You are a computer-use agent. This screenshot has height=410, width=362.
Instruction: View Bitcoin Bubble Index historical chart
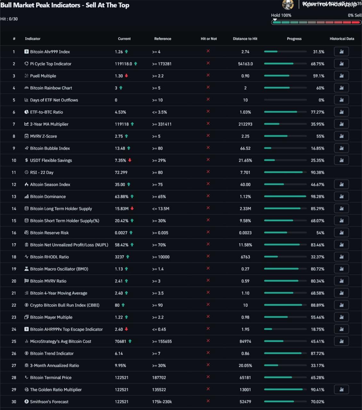(341, 148)
